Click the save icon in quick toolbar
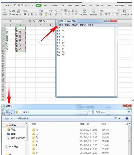Viewport: 134px width, 155px height. [x=15, y=5]
